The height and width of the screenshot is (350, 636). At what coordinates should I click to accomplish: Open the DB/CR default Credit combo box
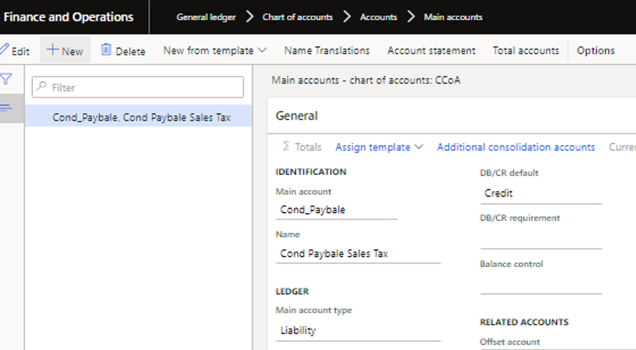pyautogui.click(x=540, y=193)
